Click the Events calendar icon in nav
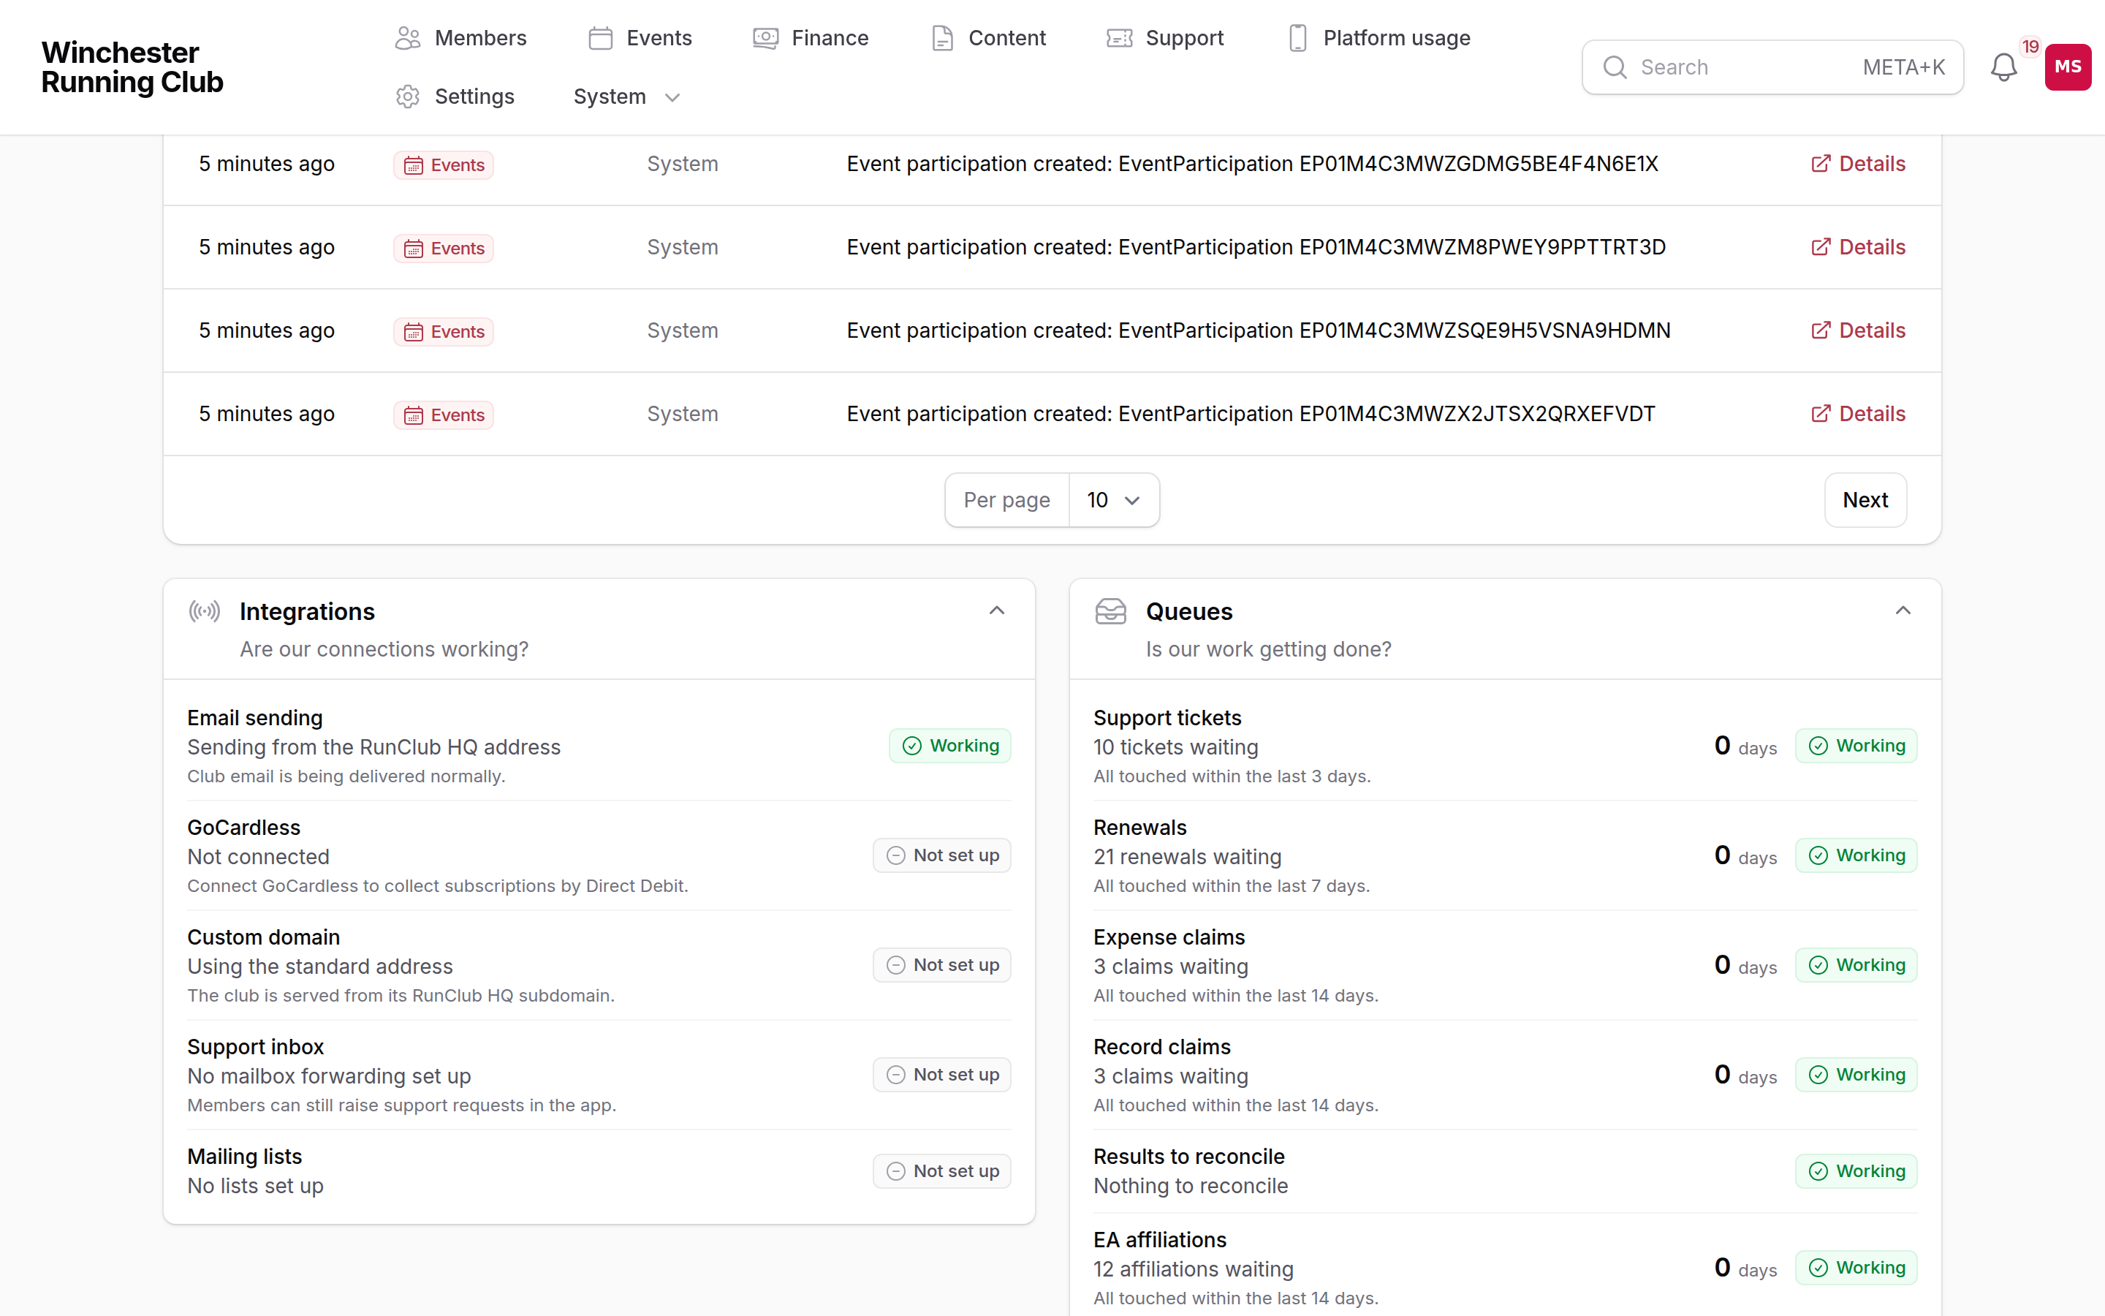 [600, 38]
